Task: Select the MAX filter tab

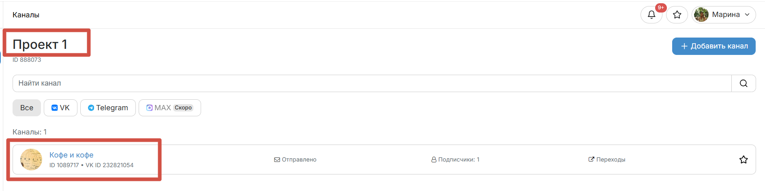Action: pos(169,108)
